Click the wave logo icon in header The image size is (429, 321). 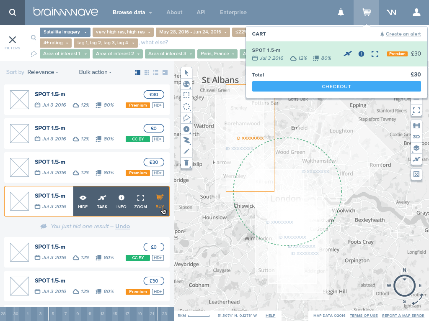click(x=391, y=12)
